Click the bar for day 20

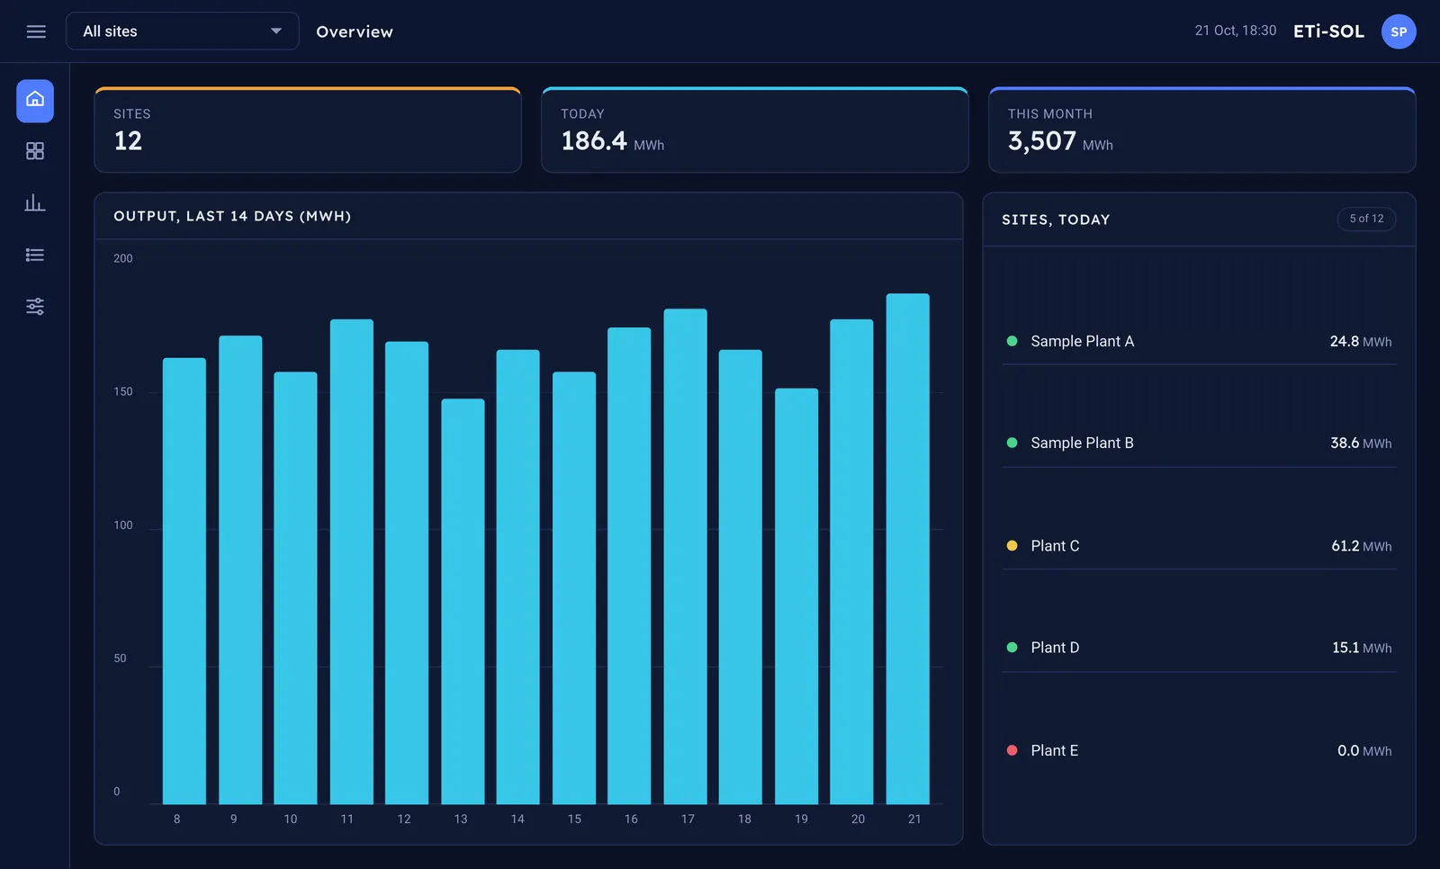851,561
